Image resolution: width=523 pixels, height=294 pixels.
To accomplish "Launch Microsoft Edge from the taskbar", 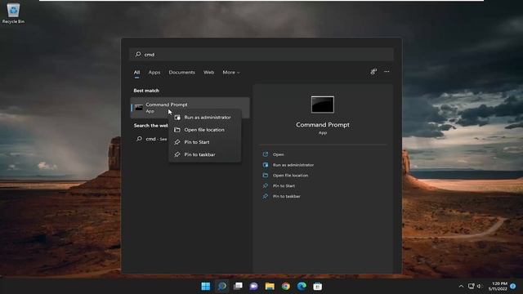I will click(302, 286).
